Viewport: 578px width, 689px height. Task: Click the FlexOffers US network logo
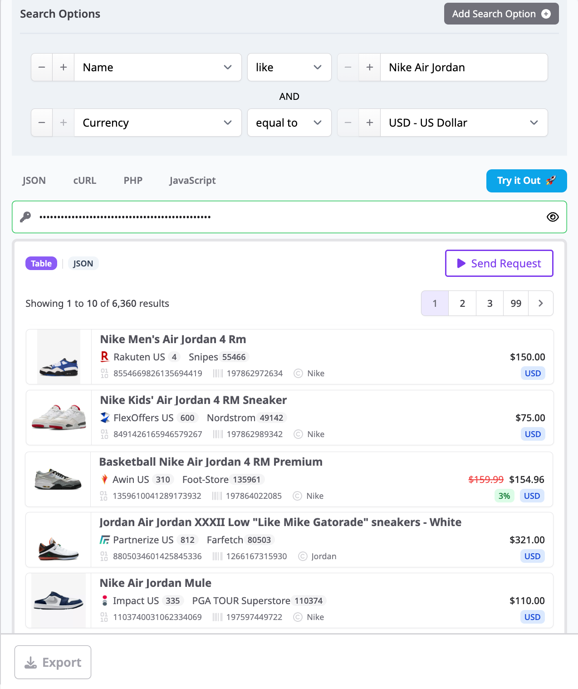(105, 418)
